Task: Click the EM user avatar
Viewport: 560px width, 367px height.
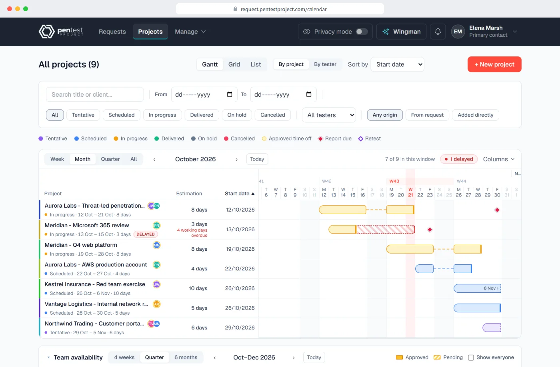Action: [x=458, y=32]
